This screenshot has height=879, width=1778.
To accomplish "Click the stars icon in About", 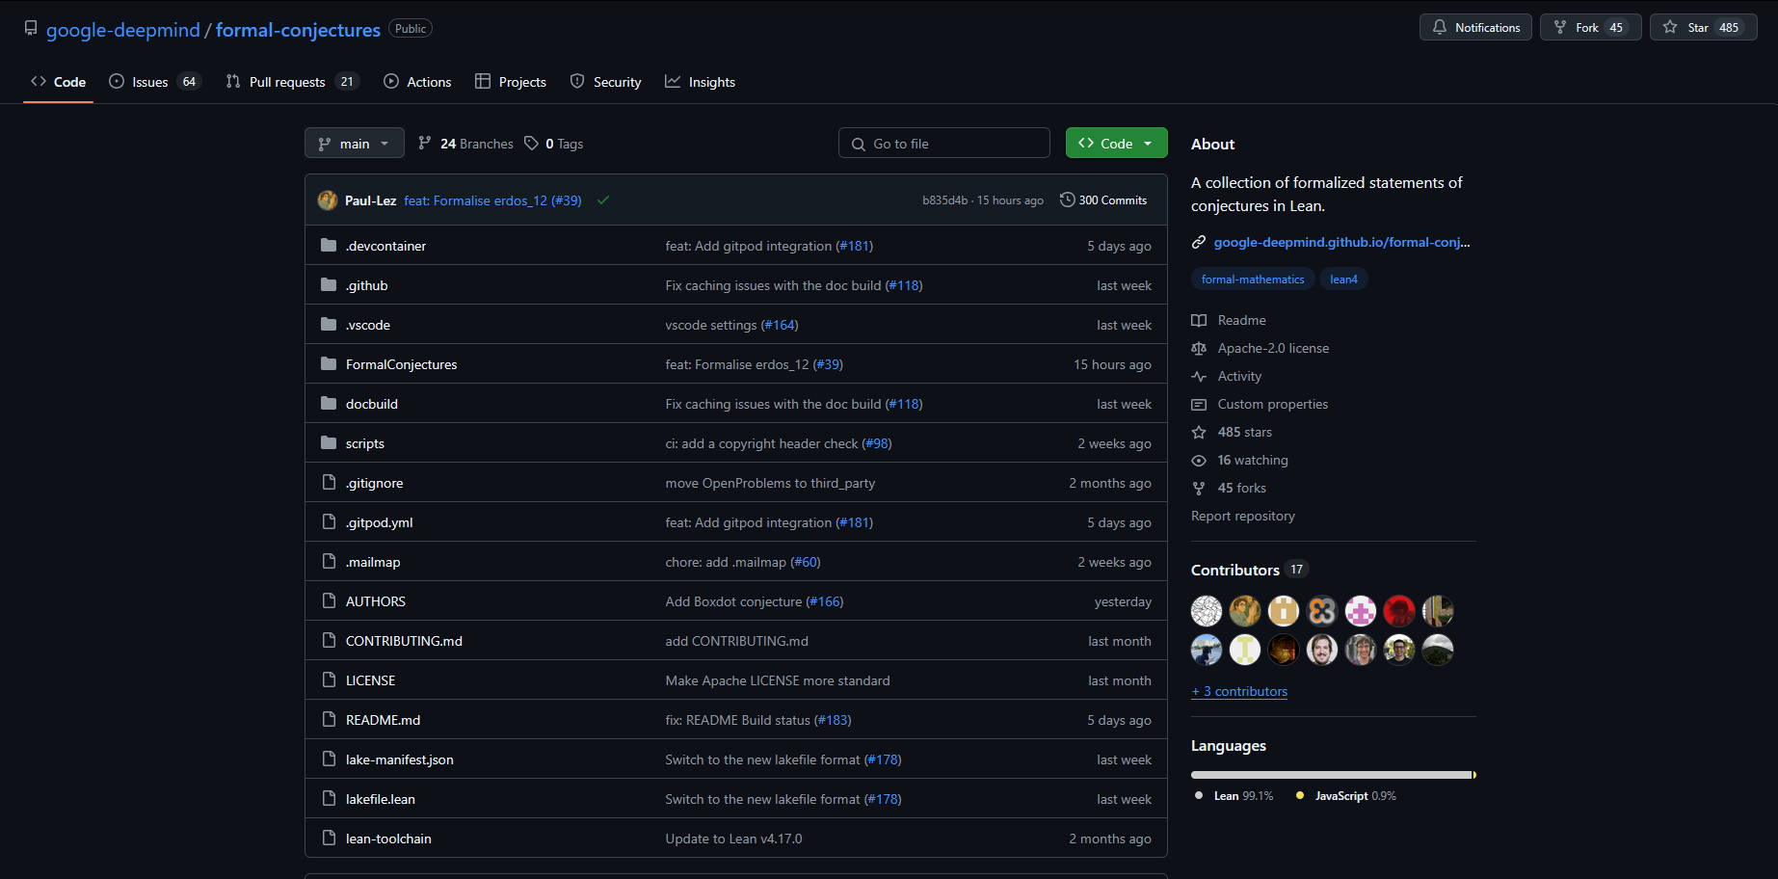I will point(1199,432).
